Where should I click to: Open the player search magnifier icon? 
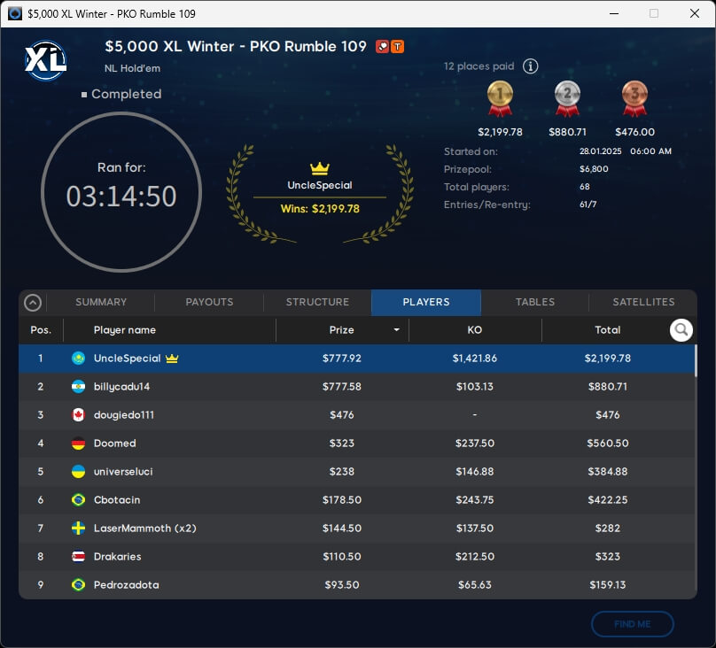pyautogui.click(x=681, y=329)
